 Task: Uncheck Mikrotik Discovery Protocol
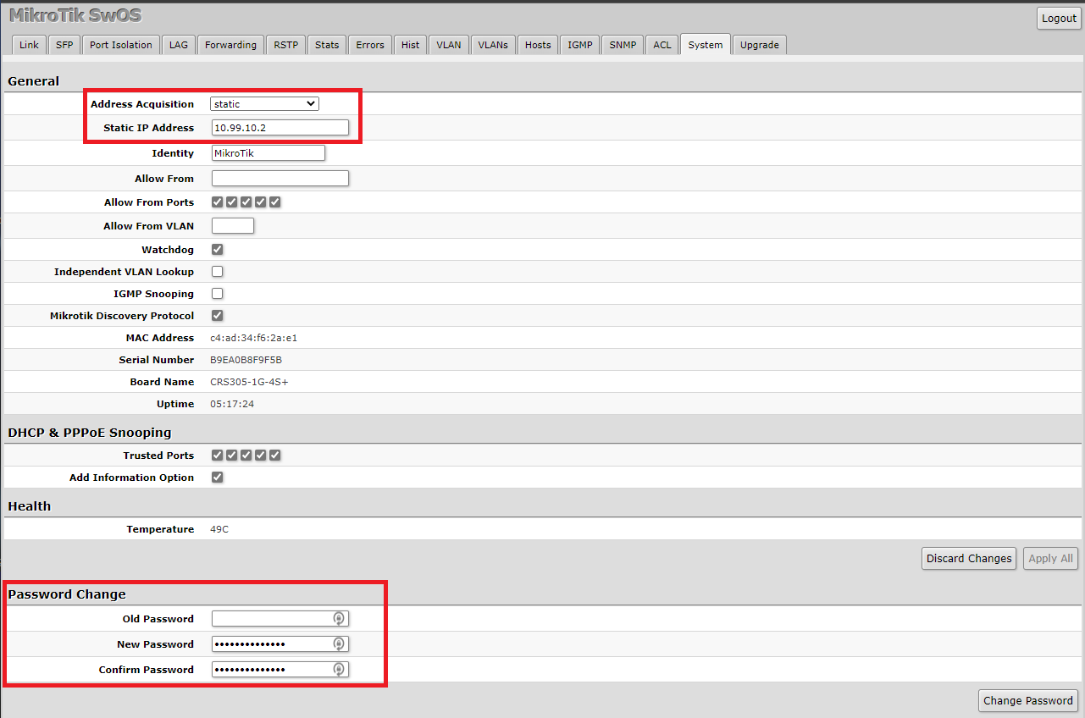point(218,316)
